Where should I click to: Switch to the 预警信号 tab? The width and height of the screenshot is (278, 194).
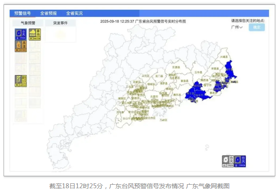pyautogui.click(x=22, y=14)
